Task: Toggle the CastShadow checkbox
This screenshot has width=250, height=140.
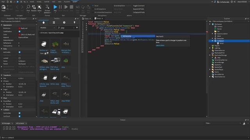Action: (x=20, y=31)
